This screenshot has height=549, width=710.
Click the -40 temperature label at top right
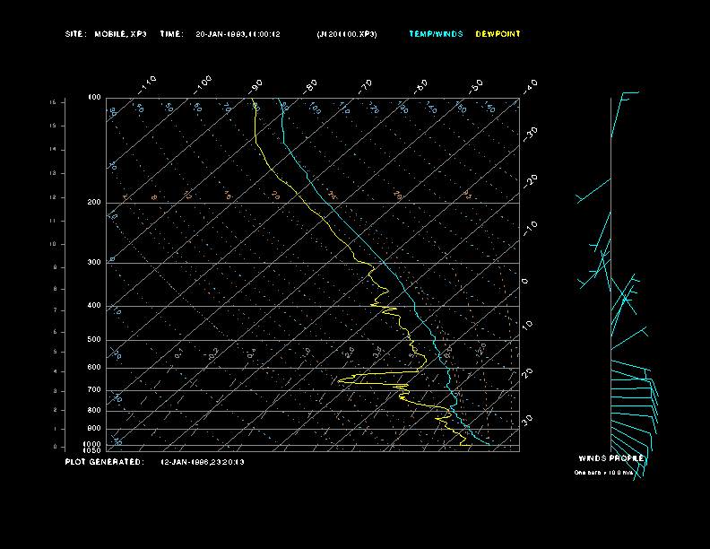[x=530, y=86]
